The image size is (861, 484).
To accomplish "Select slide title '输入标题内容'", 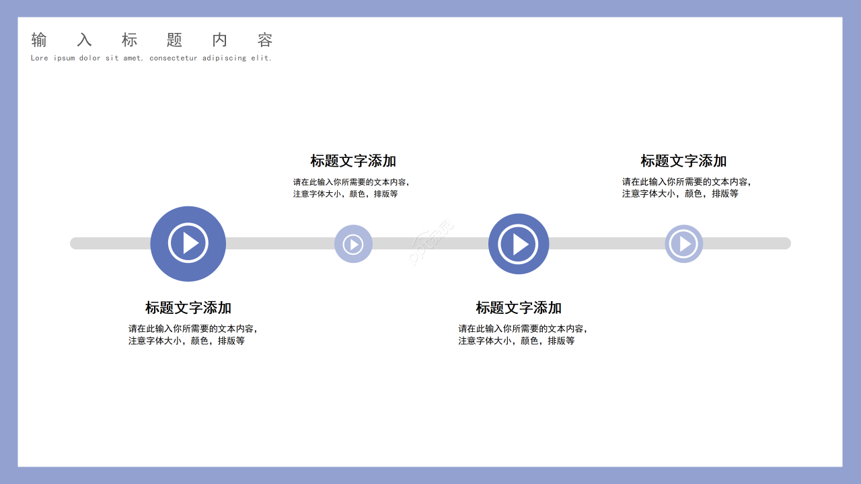I will click(x=151, y=40).
